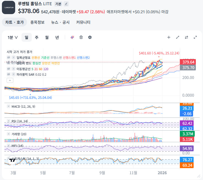203x180 pixels.
Task: Toggle visibility of 이동평균선 indicator
Action: pos(9,69)
